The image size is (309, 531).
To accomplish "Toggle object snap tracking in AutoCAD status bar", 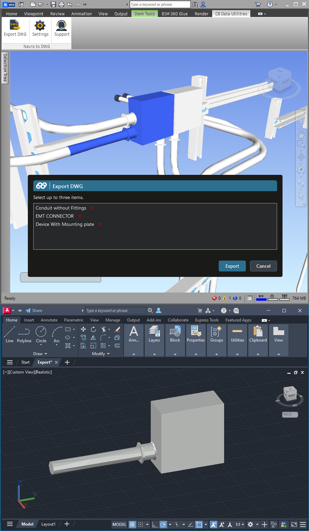I will click(x=191, y=524).
